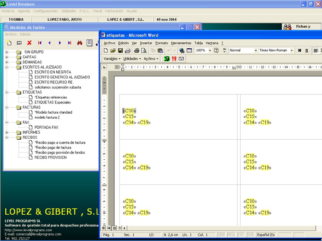Click the envelope card icon in Kmaleon toolbar
This screenshot has width=322, height=241.
coord(181,59)
